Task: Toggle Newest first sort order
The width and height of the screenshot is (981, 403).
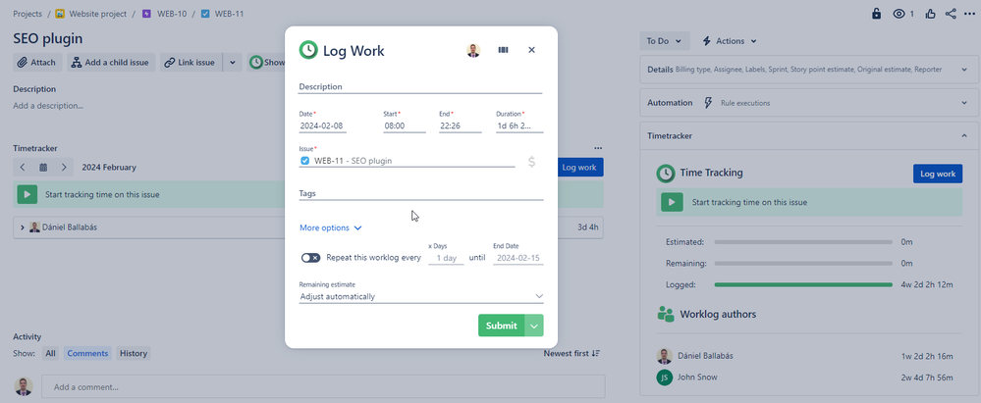Action: [x=572, y=354]
